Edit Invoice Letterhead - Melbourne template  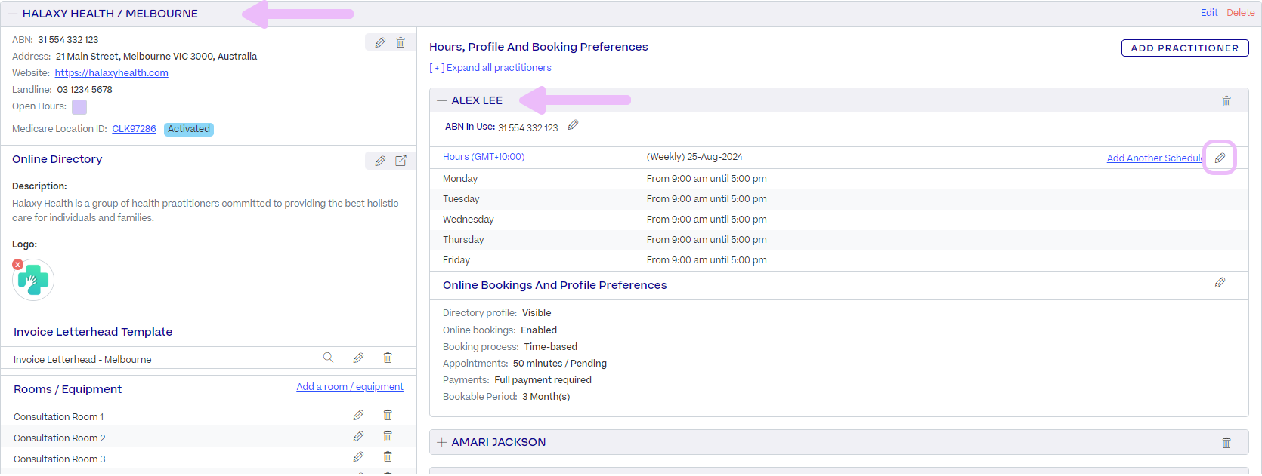coord(358,358)
